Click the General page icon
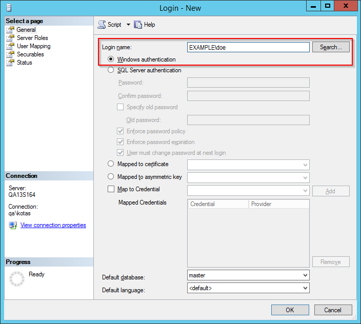Viewport: 361px width, 324px height. click(x=10, y=30)
